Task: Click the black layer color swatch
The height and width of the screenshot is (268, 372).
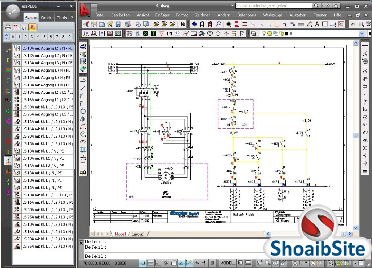Action: [287, 34]
